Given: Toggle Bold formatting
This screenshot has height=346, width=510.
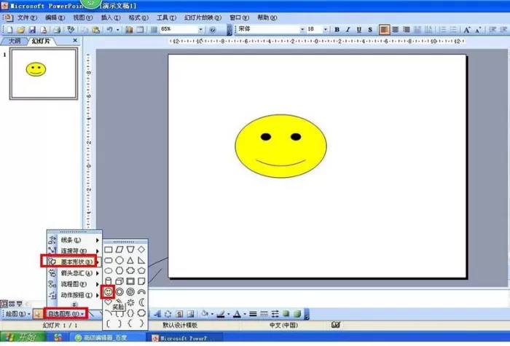Looking at the screenshot, I should (337, 30).
